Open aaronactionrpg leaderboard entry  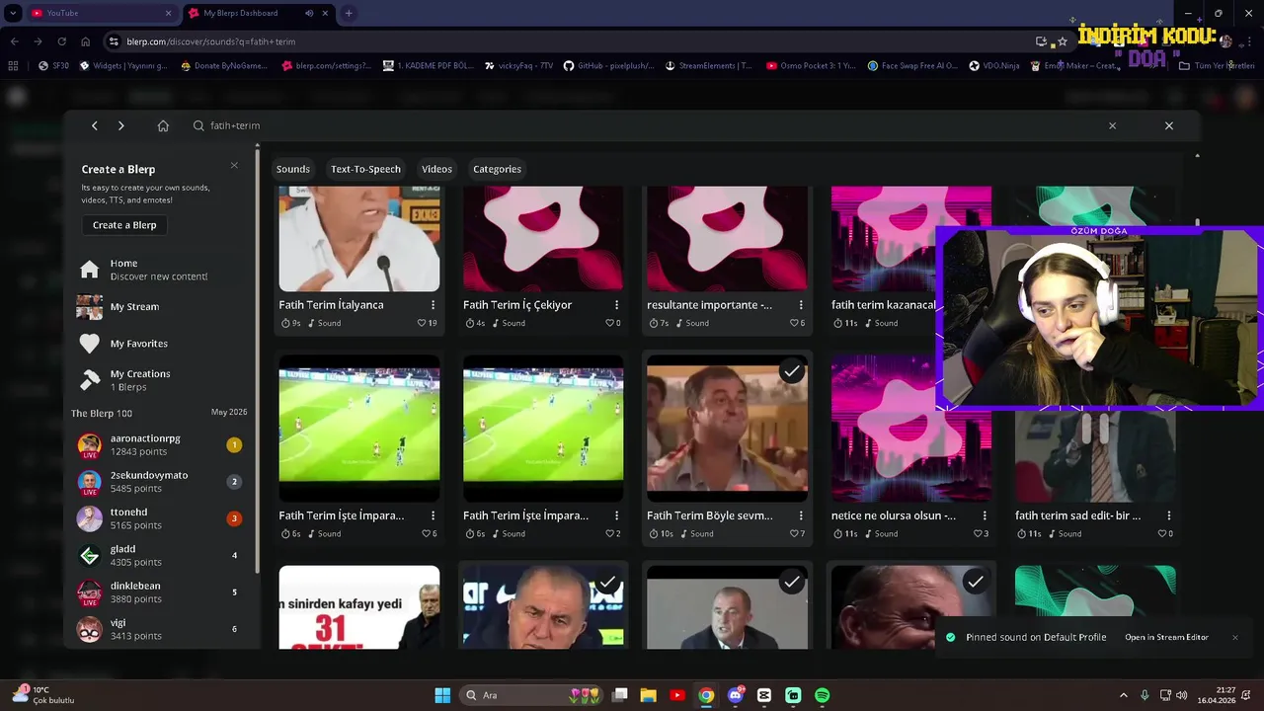tap(158, 444)
